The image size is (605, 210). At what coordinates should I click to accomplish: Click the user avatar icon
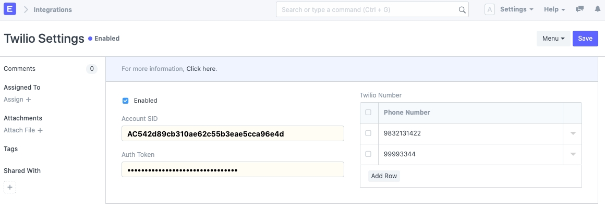(490, 9)
